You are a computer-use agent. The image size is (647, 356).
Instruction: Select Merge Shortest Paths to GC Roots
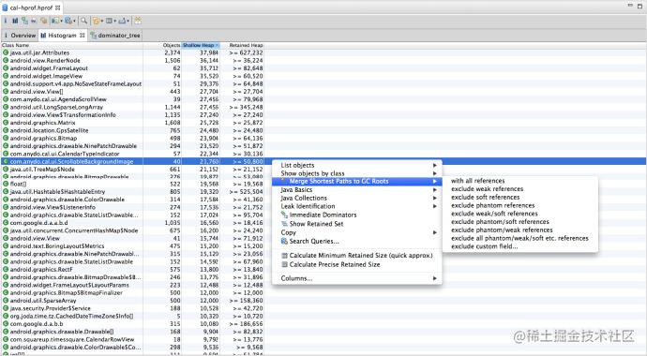pyautogui.click(x=357, y=182)
